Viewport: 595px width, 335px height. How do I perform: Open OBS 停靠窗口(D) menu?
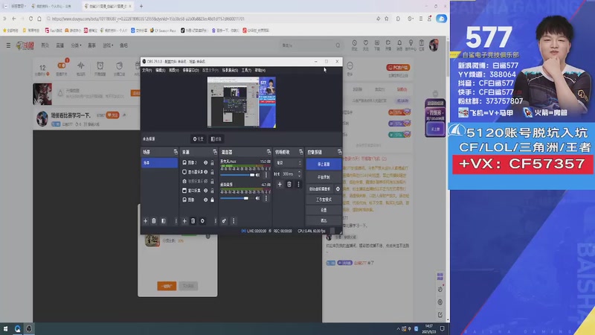pos(190,70)
